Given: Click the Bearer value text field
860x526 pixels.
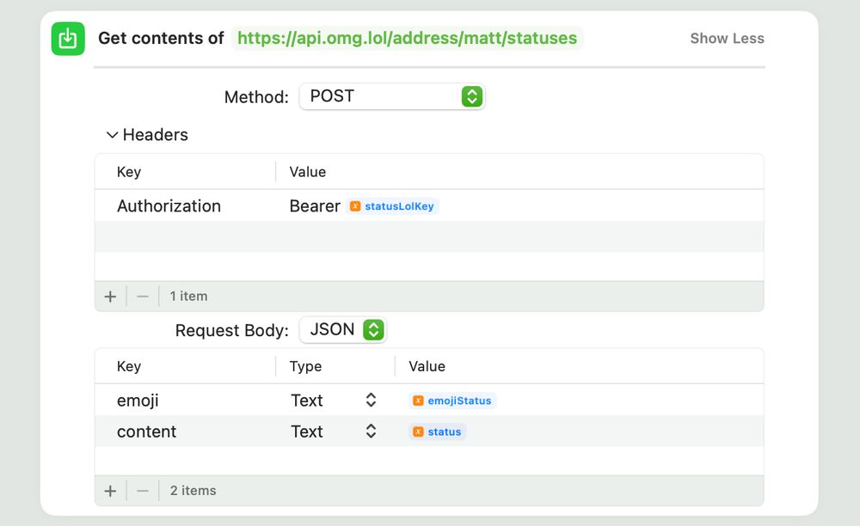Looking at the screenshot, I should pos(315,206).
